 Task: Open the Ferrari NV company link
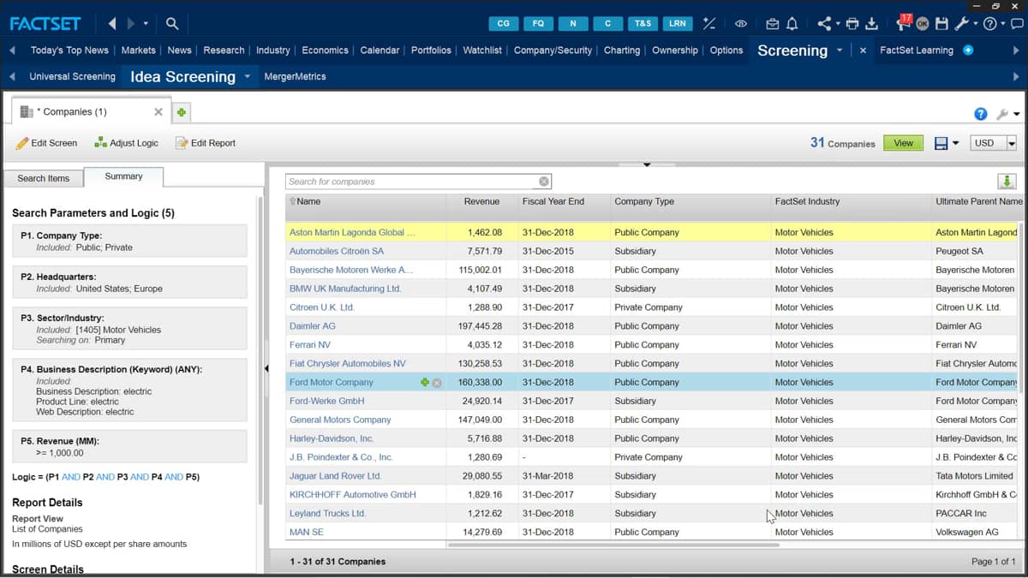310,345
